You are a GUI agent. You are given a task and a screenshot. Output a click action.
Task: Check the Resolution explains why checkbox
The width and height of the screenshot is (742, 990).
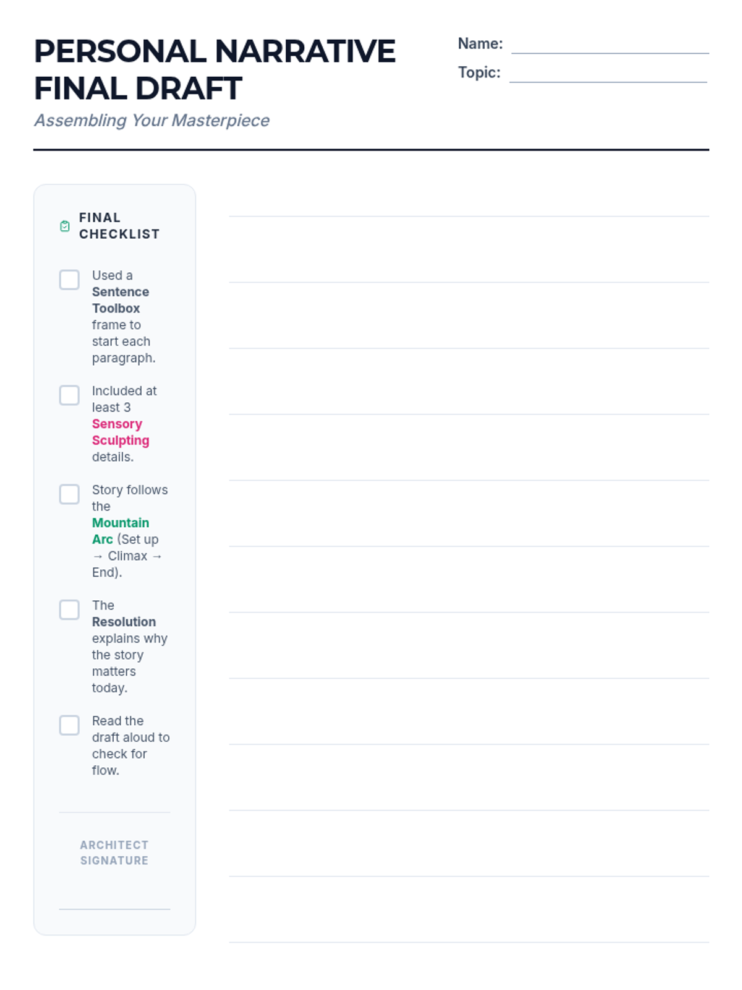(x=69, y=609)
